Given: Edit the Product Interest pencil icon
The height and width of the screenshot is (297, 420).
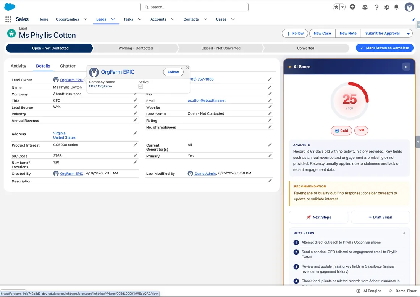Looking at the screenshot, I should coord(135,145).
